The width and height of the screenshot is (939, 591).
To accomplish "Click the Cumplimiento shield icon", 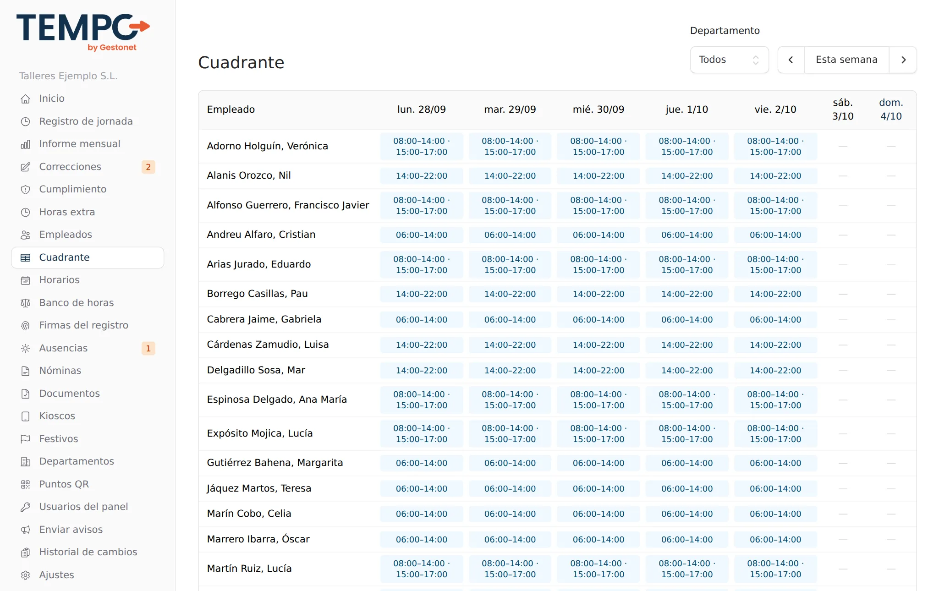I will (26, 189).
